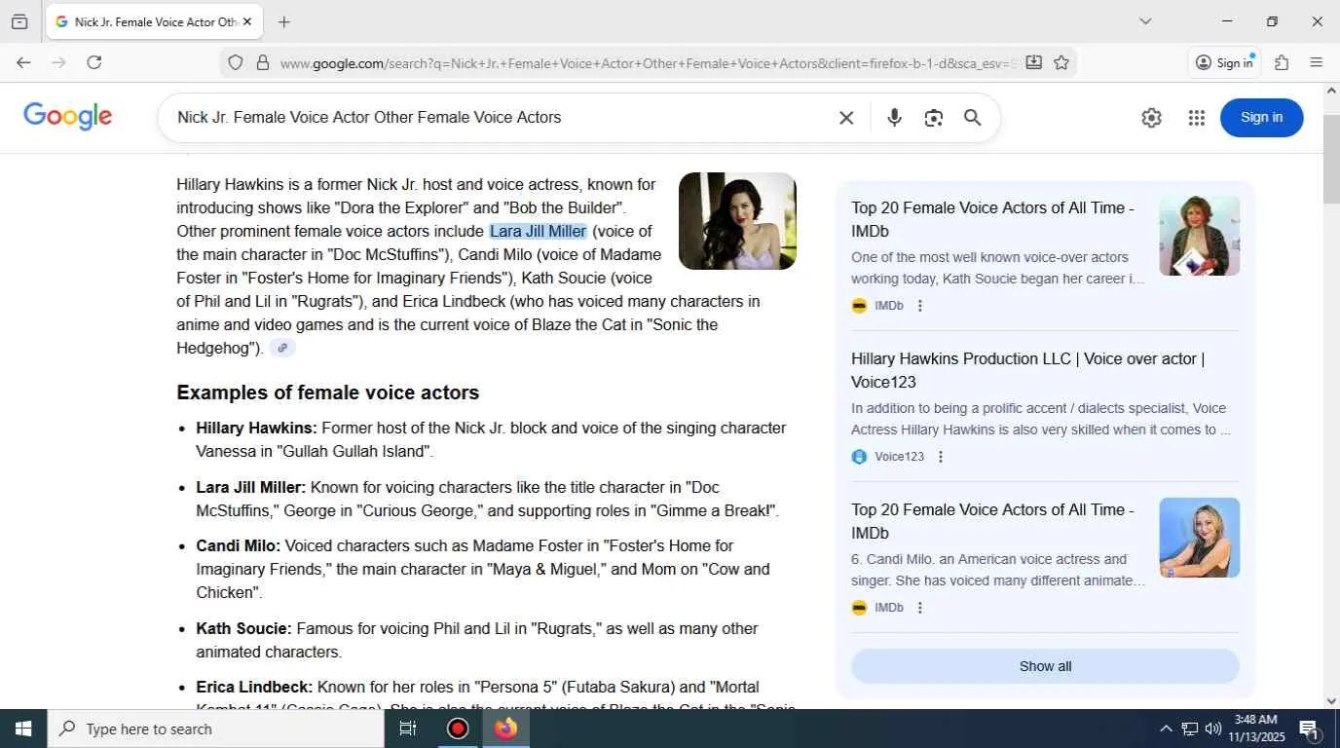Open first Top 20 Female Voice Actors link
This screenshot has height=748, width=1340.
(992, 219)
